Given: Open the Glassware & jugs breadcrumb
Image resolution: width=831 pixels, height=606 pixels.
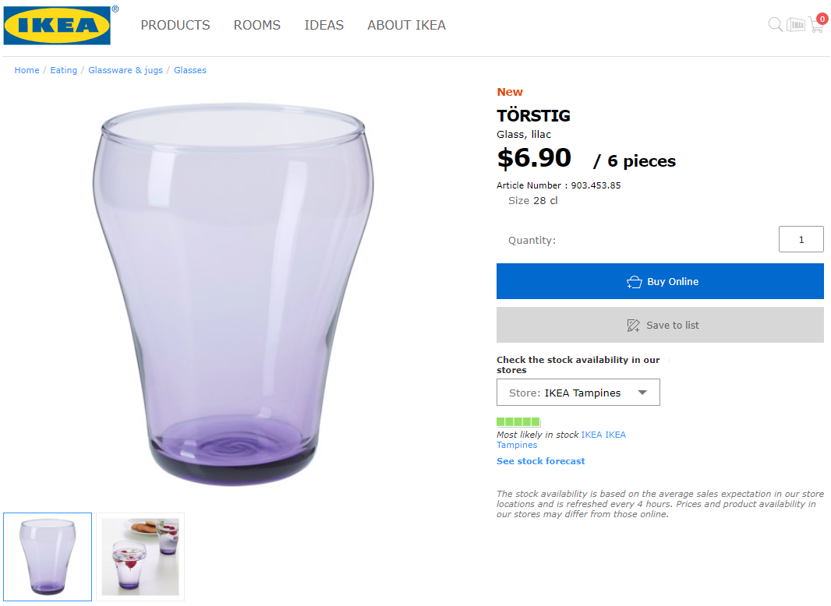Looking at the screenshot, I should click(x=126, y=70).
